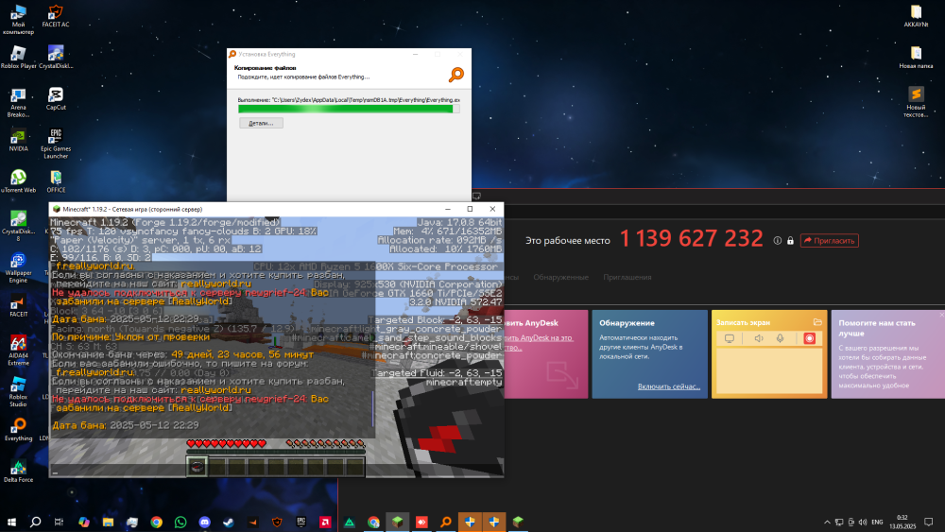
Task: Click the network icon in system tray
Action: pos(839,522)
